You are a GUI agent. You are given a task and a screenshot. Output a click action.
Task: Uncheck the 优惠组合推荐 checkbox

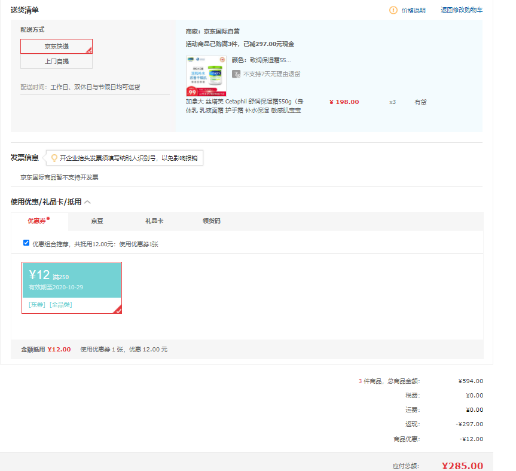[x=26, y=243]
